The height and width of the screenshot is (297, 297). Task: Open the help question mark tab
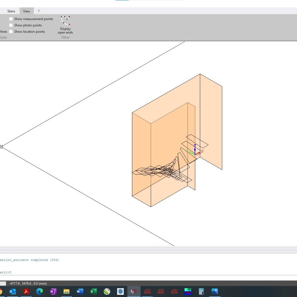pyautogui.click(x=39, y=11)
